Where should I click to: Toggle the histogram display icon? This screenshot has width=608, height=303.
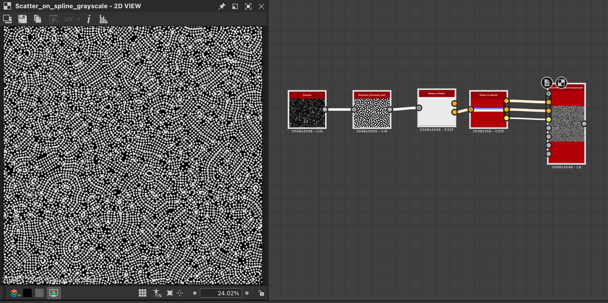(x=103, y=19)
